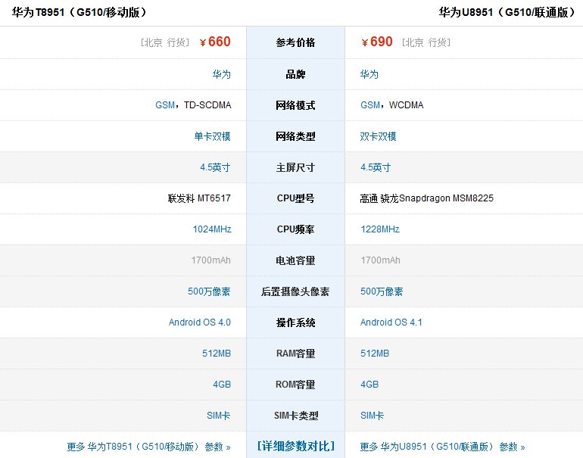Open the left SIM卡 type link
This screenshot has width=583, height=458.
(x=219, y=416)
